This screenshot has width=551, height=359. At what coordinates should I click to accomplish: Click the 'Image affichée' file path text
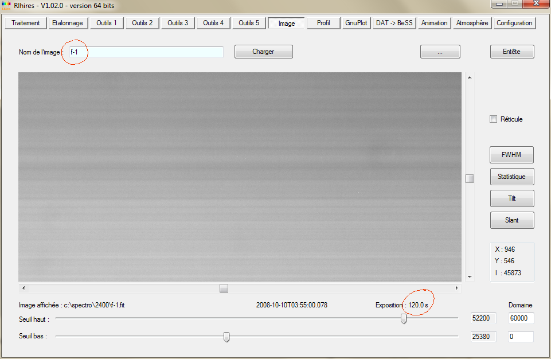(72, 305)
